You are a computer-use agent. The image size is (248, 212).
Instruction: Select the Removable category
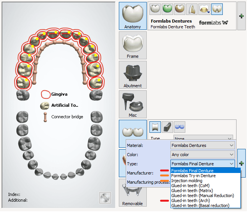click(133, 195)
